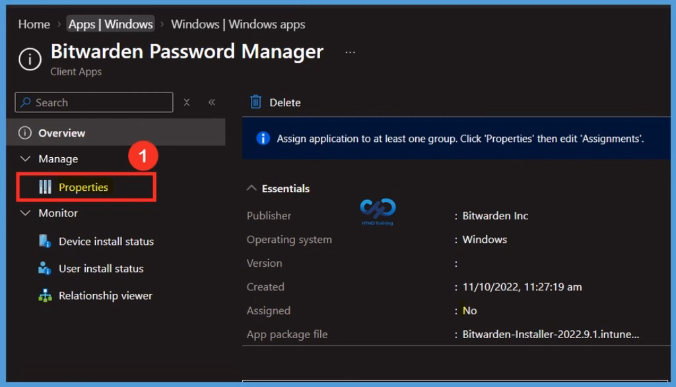Image resolution: width=676 pixels, height=387 pixels.
Task: Click the Bitwarden-Installer app package file value
Action: click(551, 334)
